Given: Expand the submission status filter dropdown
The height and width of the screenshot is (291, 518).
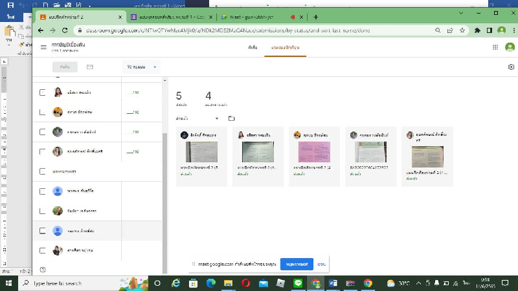Looking at the screenshot, I should coord(197,118).
